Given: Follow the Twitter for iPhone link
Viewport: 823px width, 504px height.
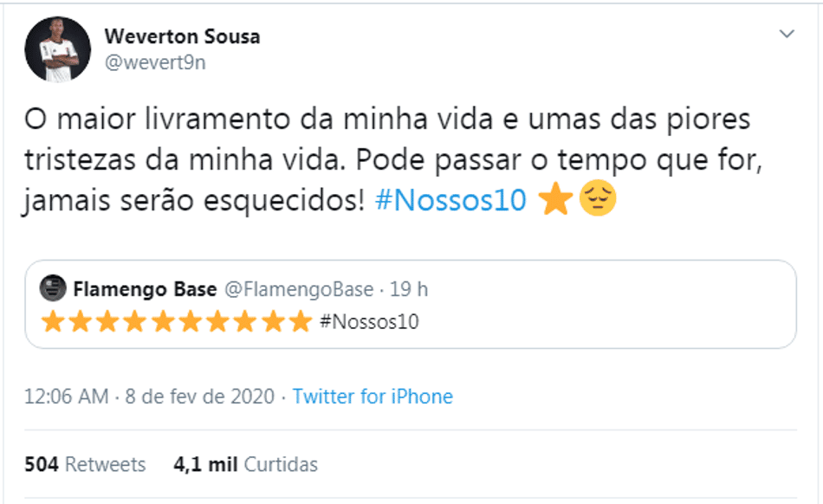Looking at the screenshot, I should coord(373,397).
